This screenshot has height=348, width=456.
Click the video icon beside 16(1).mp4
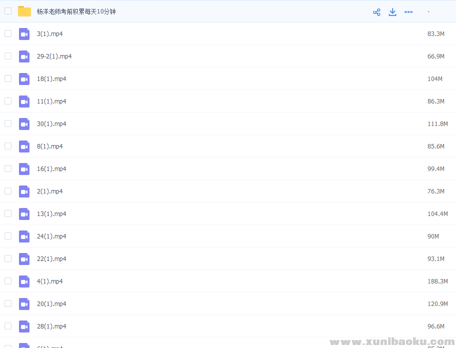coord(24,168)
